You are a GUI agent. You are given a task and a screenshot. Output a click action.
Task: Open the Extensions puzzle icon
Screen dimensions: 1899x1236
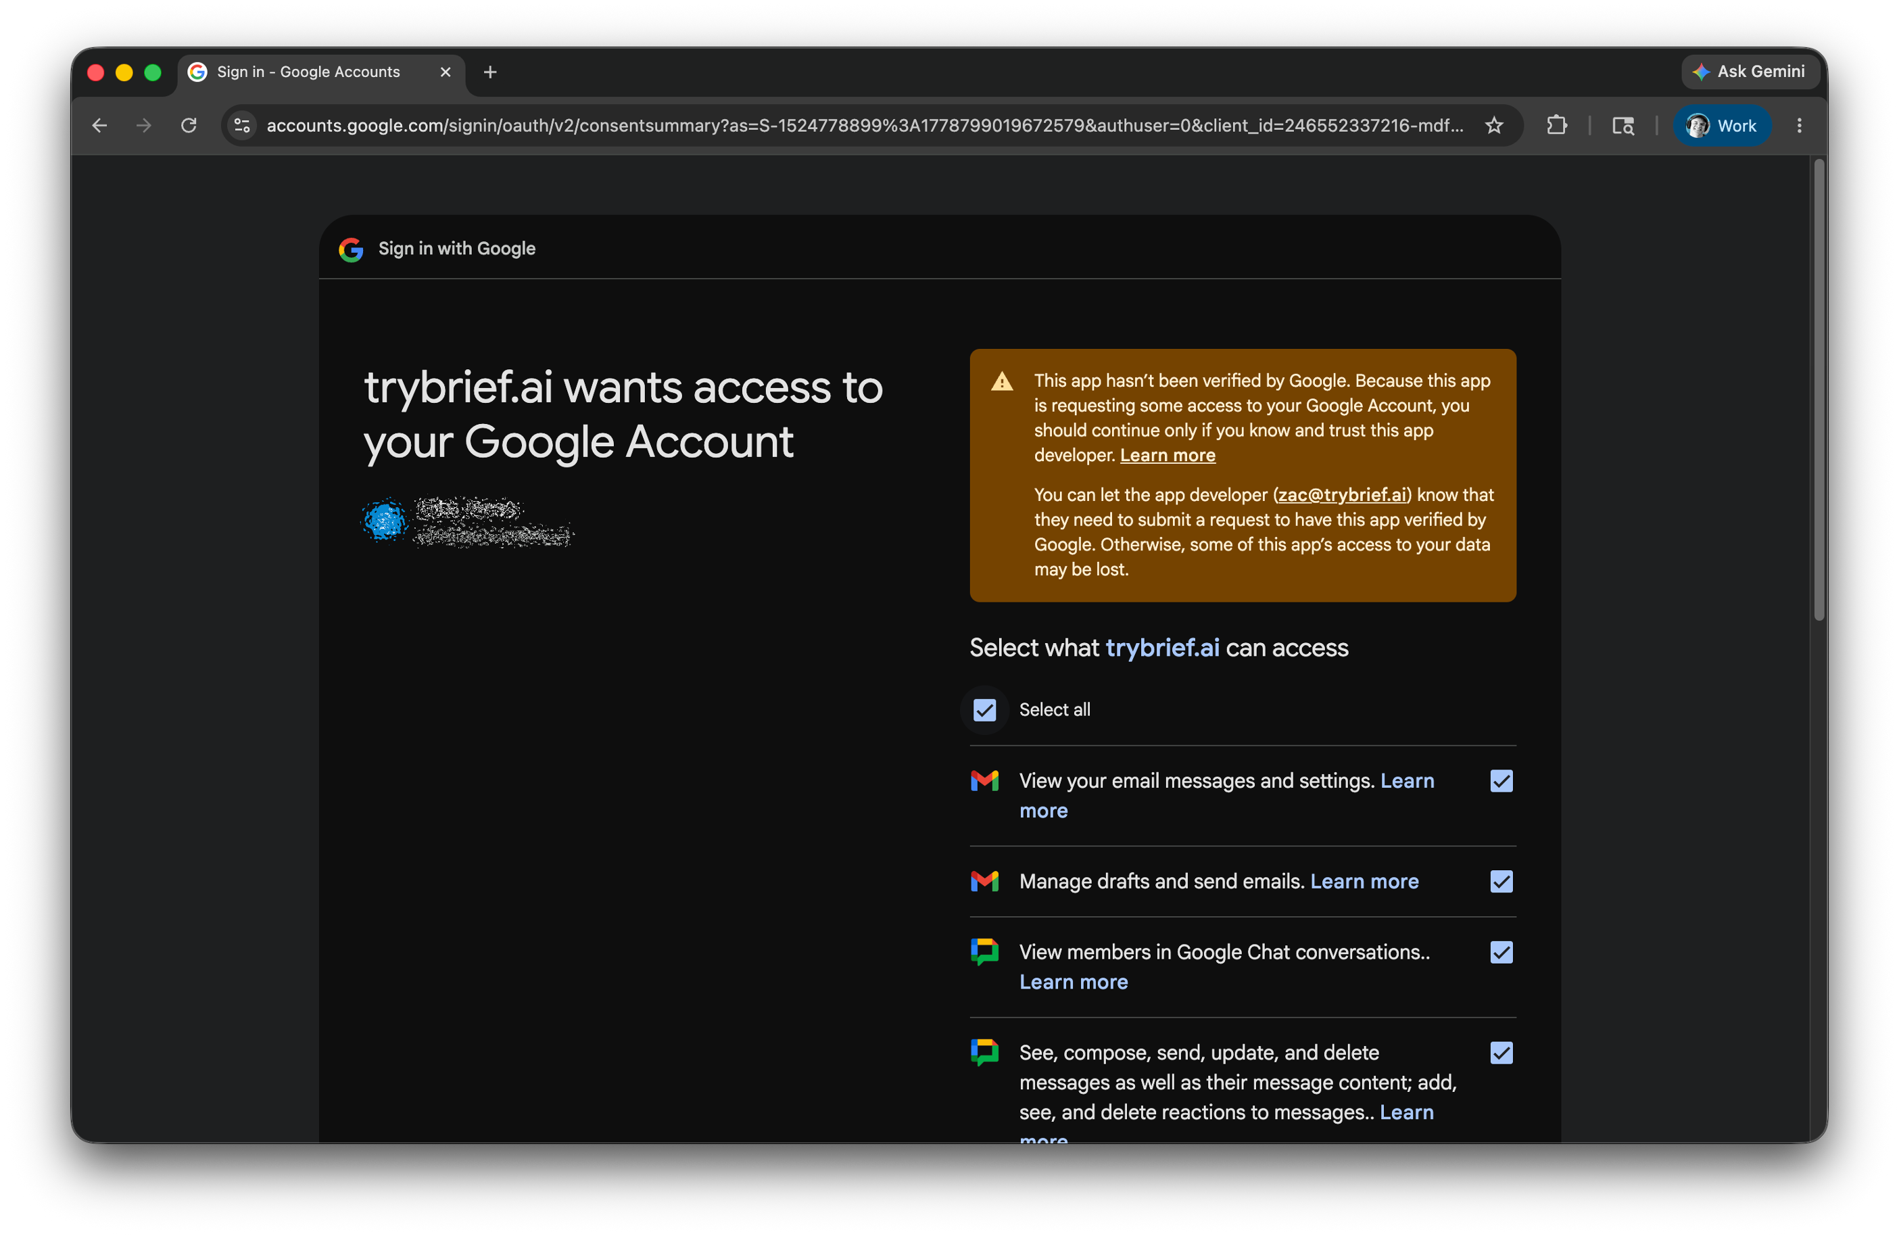pos(1557,125)
